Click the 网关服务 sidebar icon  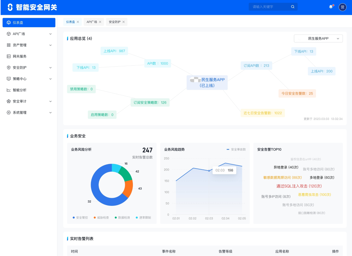point(9,56)
